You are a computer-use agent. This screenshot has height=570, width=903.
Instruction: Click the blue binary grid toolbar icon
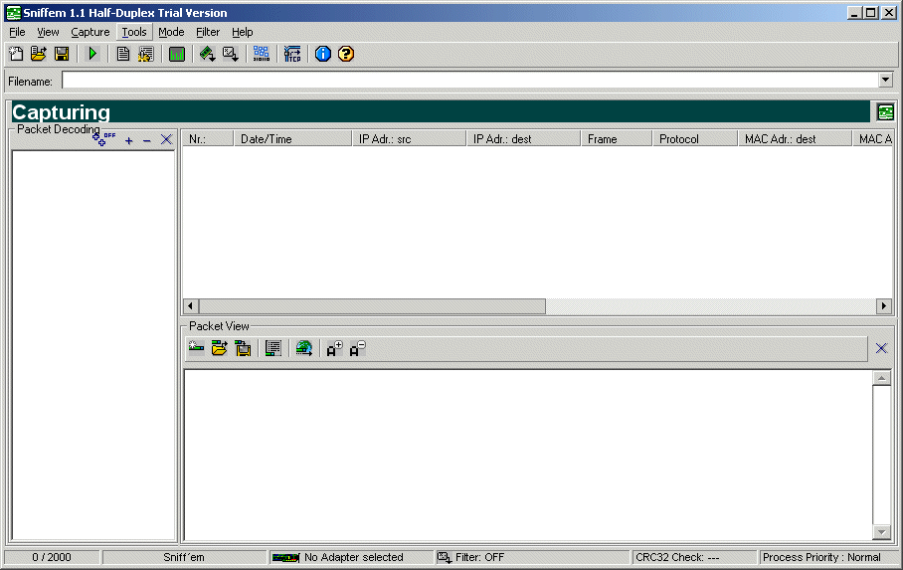coord(262,54)
